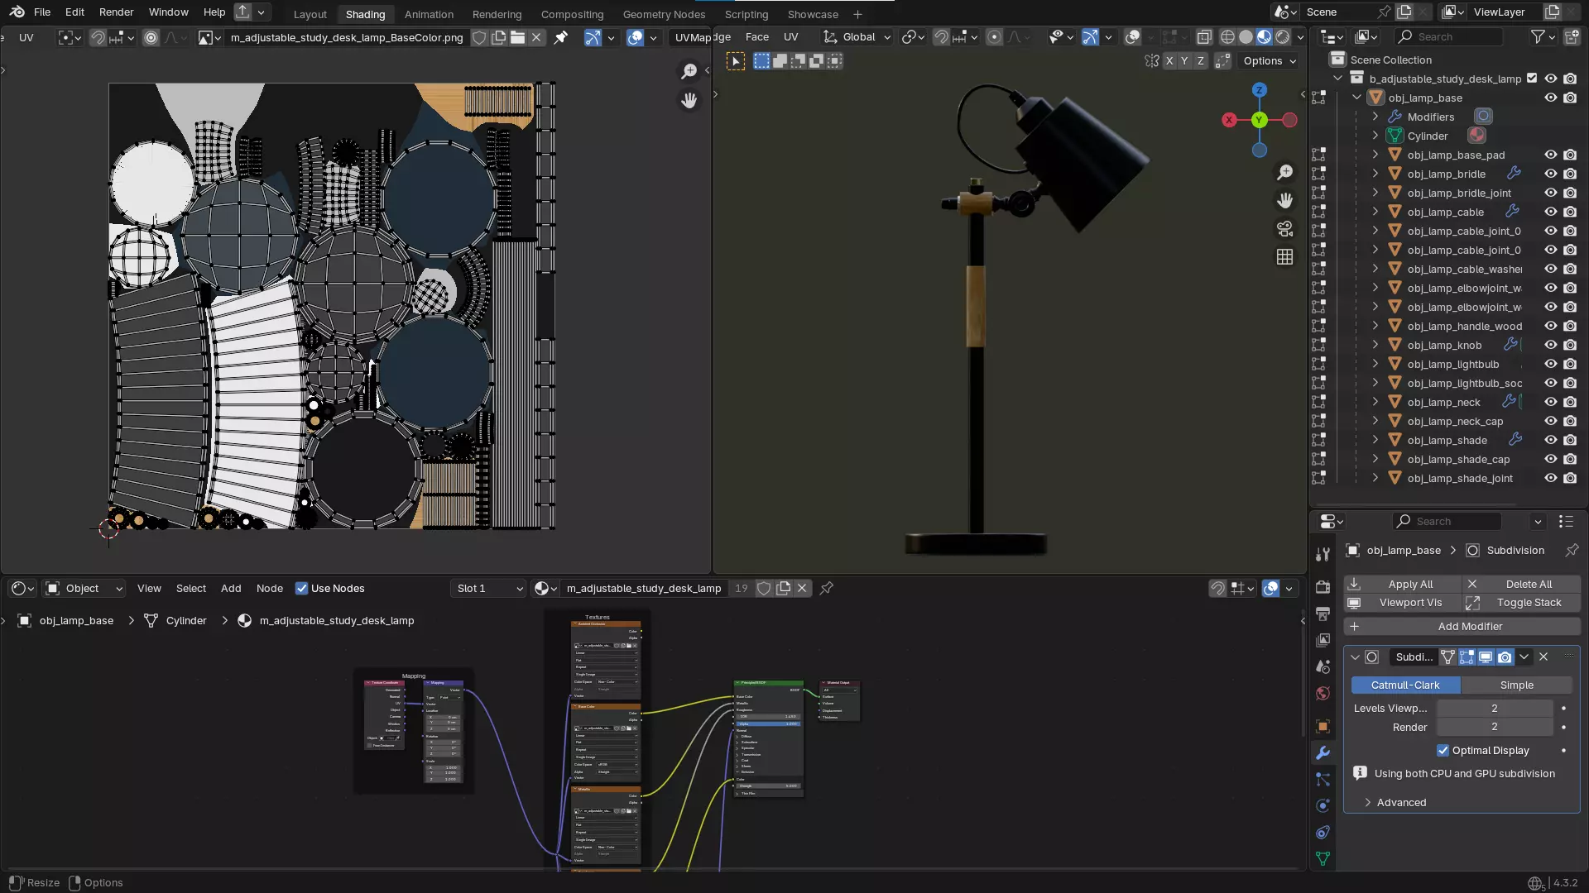The image size is (1589, 893).
Task: Pin the UV editor image
Action: coord(561,37)
